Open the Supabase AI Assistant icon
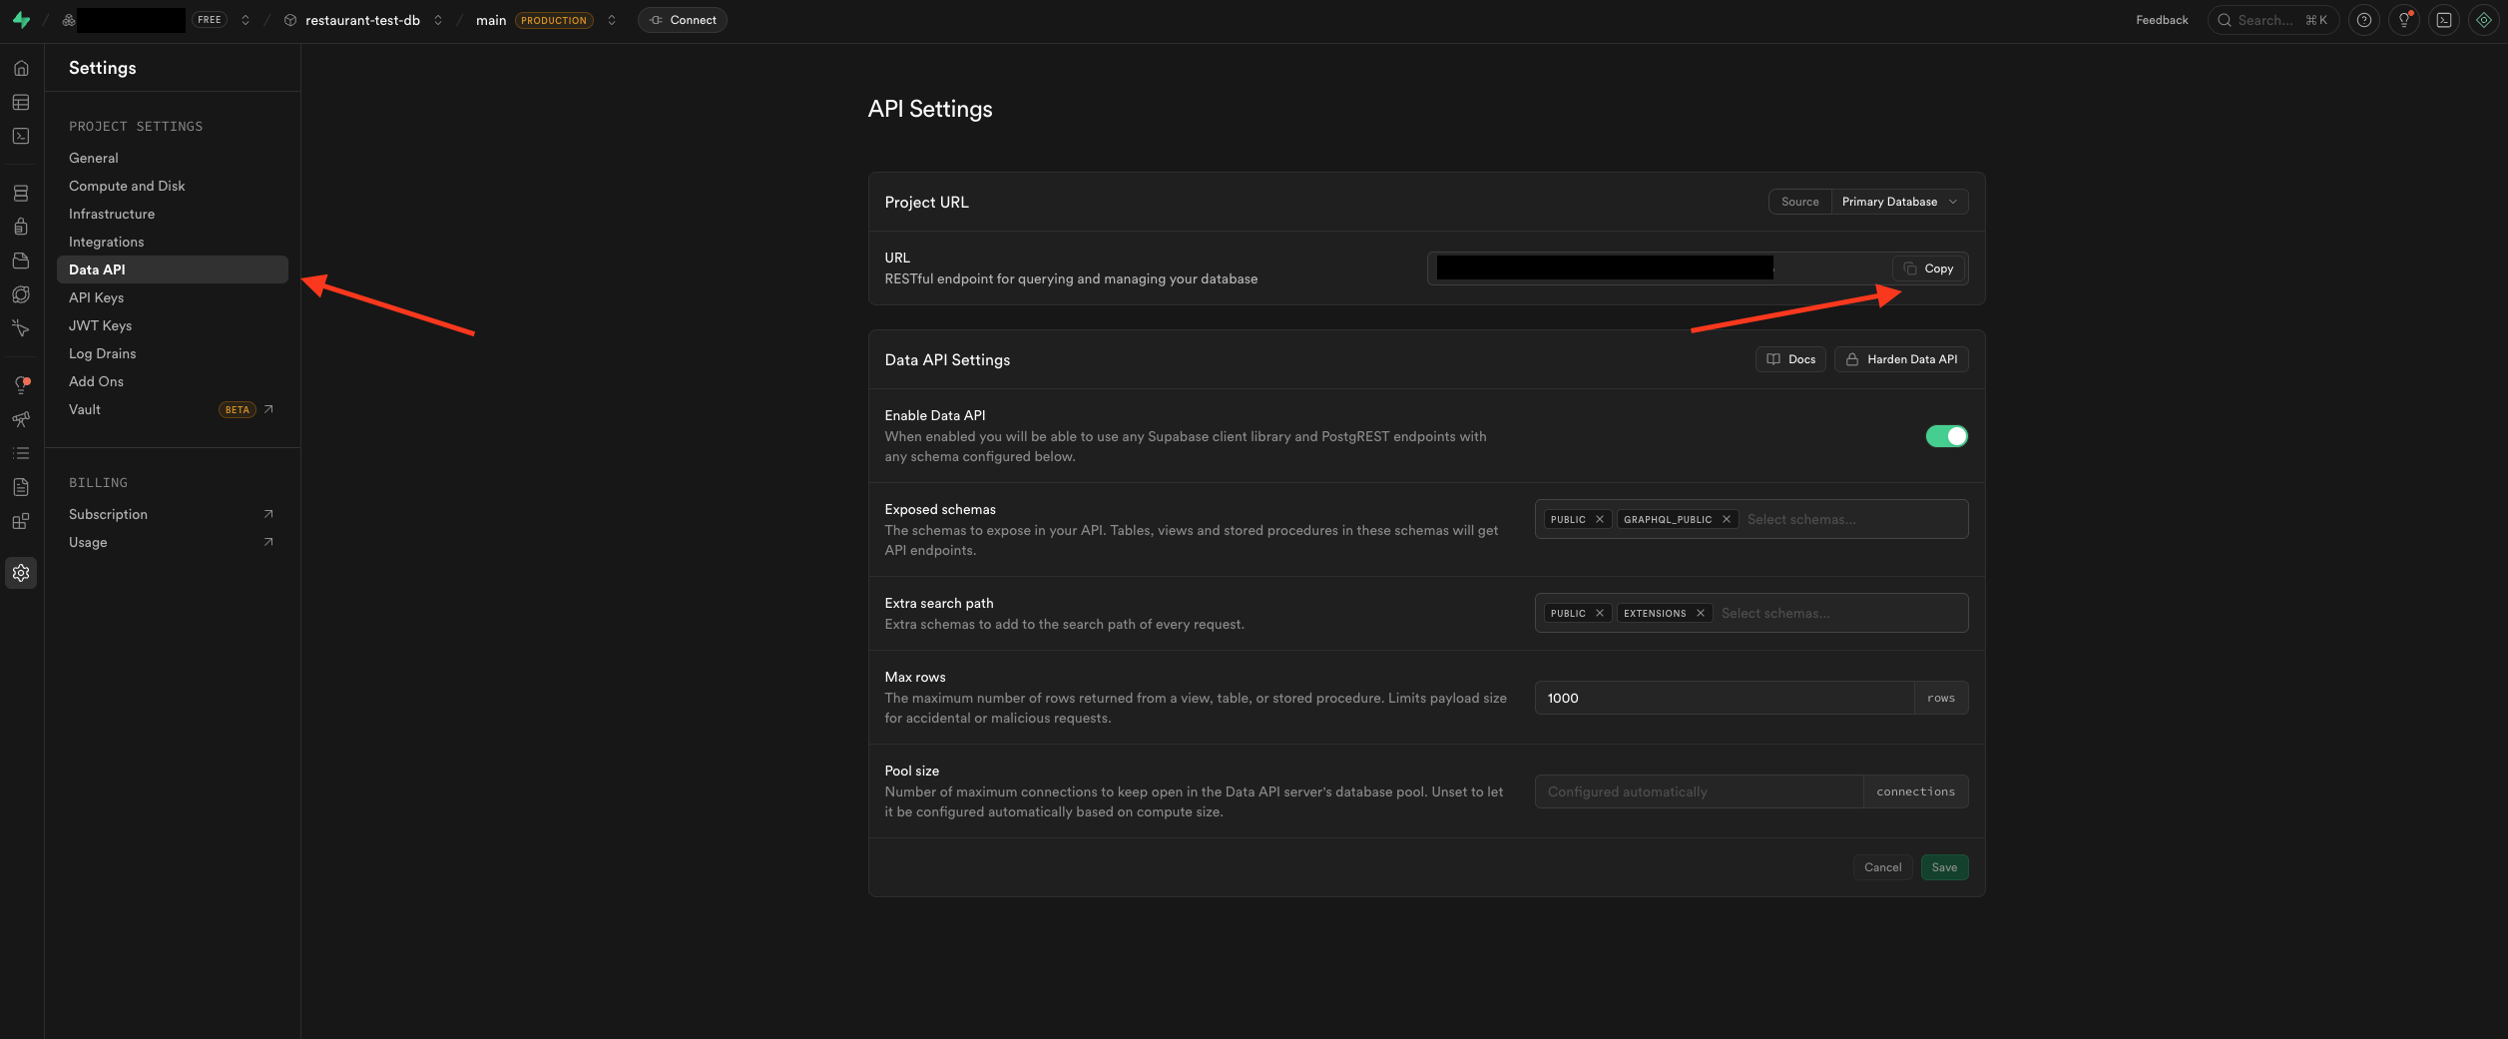 [2483, 20]
